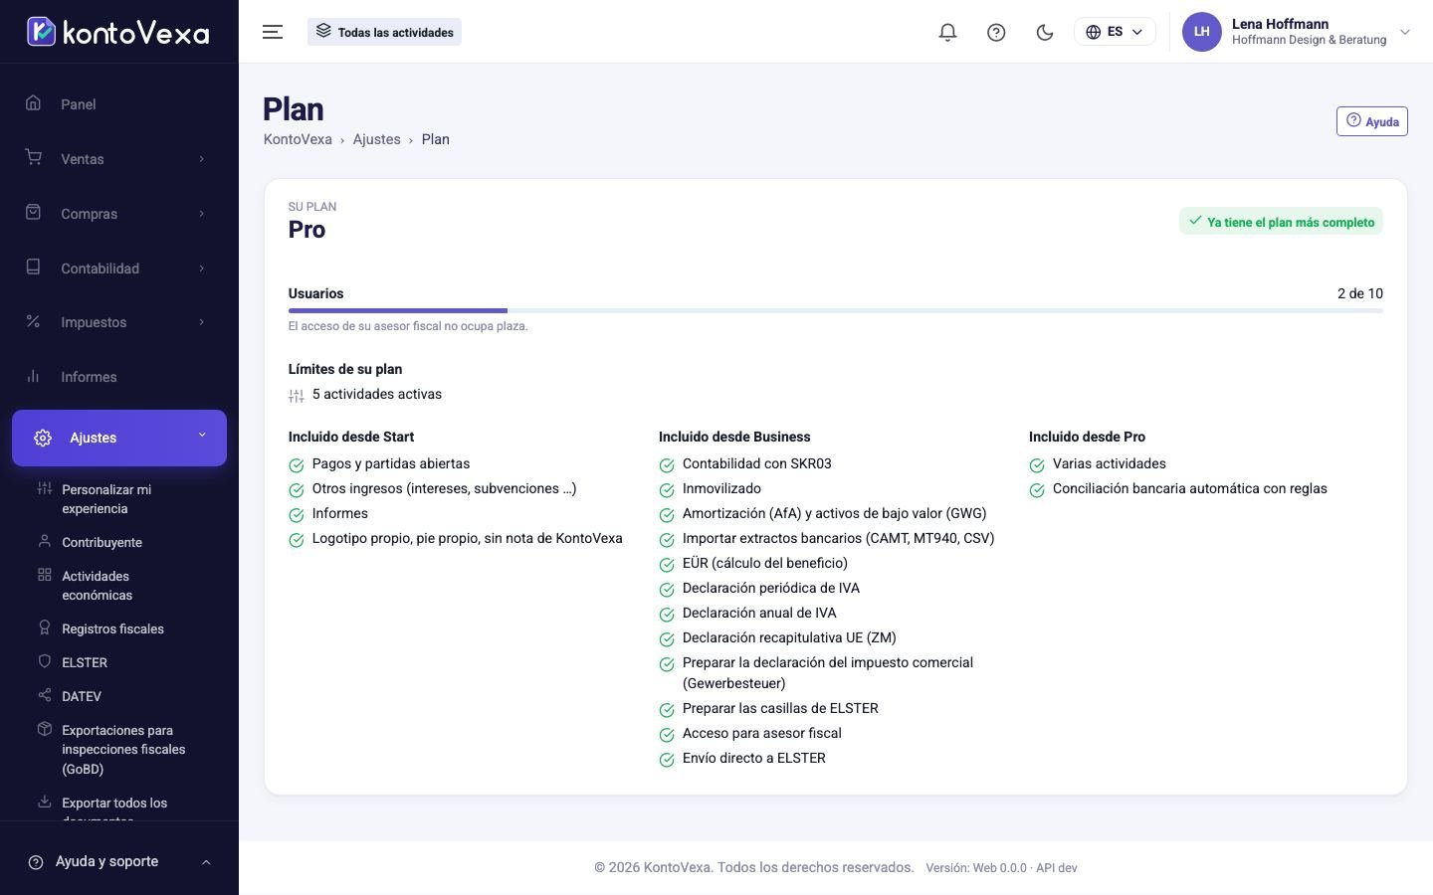Expand the Lena Hoffmann account menu chevron
This screenshot has width=1433, height=895.
click(x=1405, y=32)
